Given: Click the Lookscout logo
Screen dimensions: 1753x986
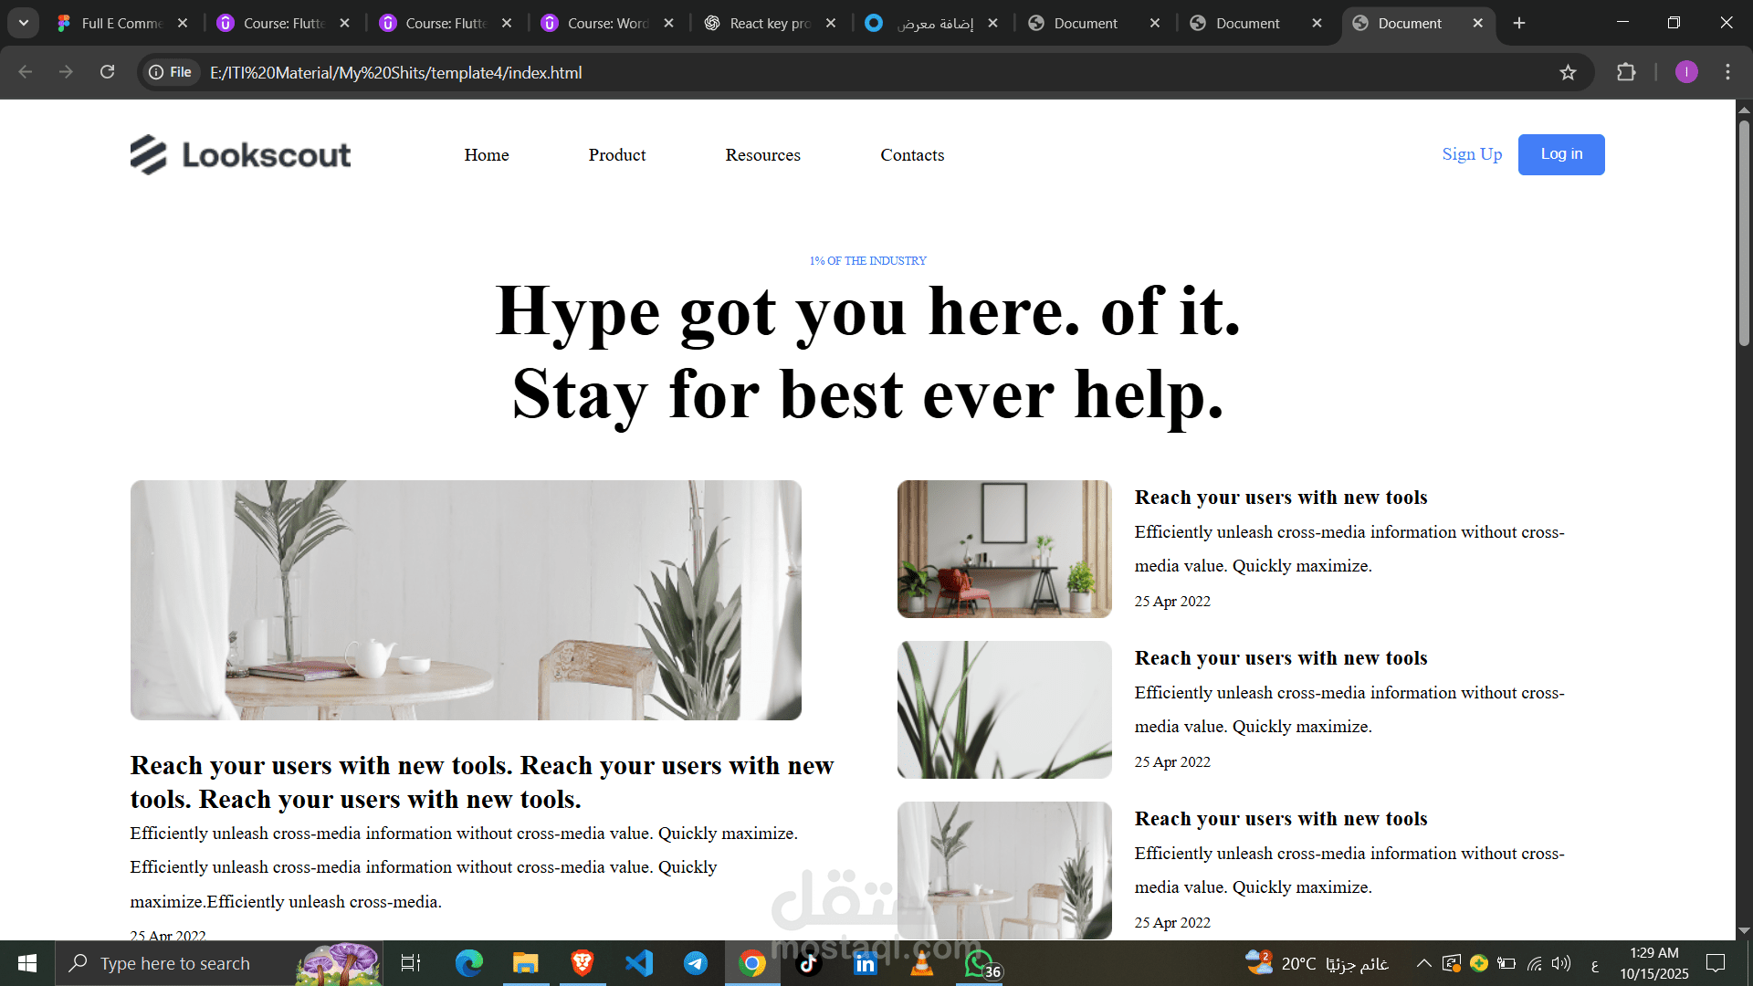Looking at the screenshot, I should (240, 155).
